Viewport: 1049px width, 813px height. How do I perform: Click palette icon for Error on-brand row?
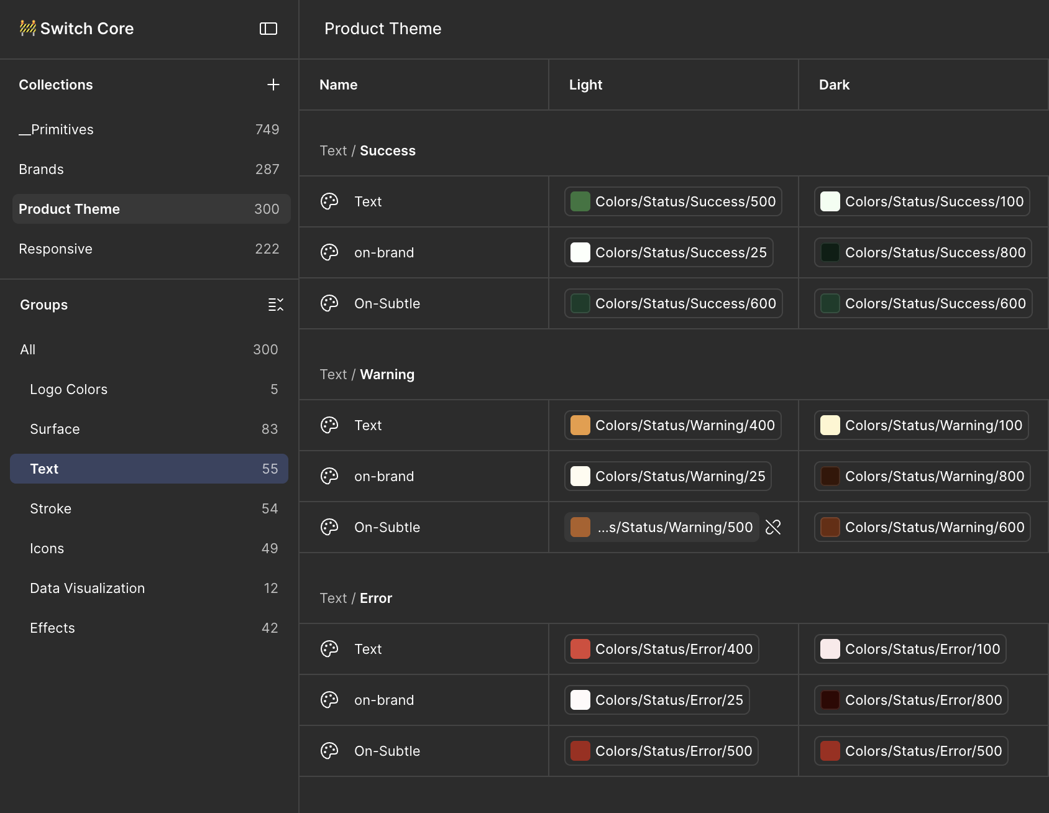[x=329, y=700]
